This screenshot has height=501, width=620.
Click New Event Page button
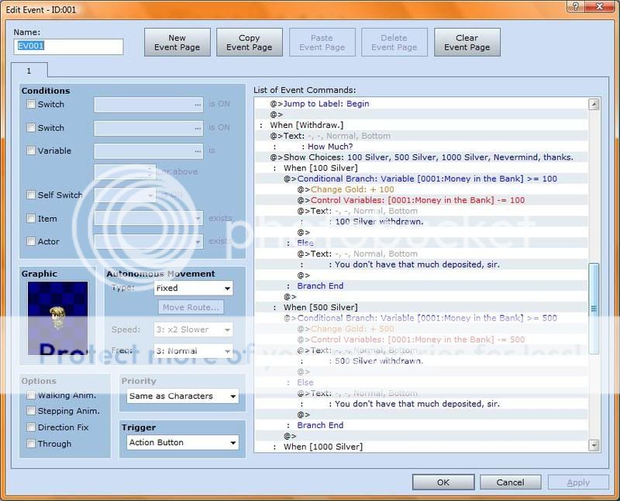pos(177,43)
